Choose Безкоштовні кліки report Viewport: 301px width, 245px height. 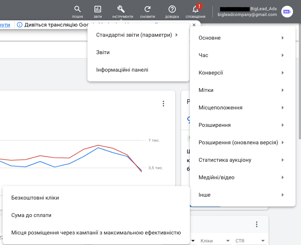point(35,198)
